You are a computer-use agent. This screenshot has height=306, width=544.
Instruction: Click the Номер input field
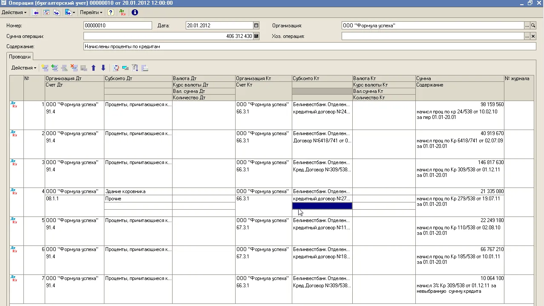pyautogui.click(x=118, y=26)
